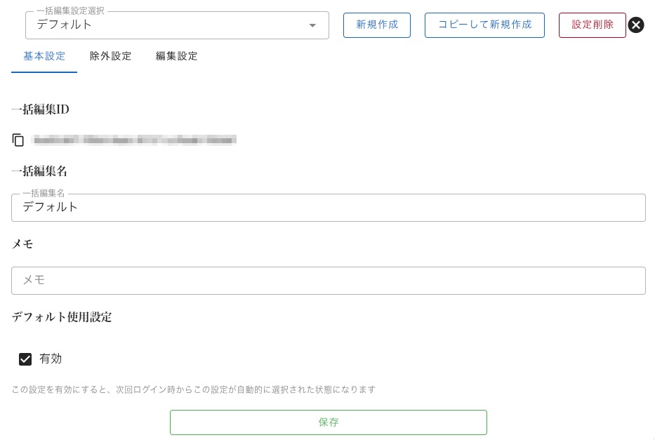Click the 一括編集ID section heading
Screen dimensions: 655x440
coord(40,109)
